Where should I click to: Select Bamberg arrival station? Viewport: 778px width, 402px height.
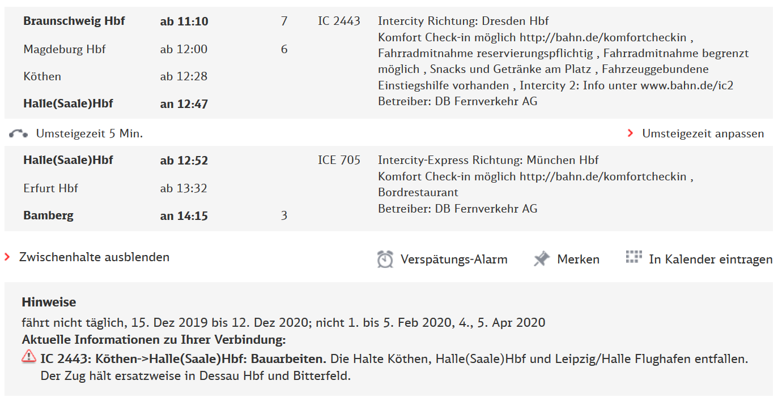click(48, 215)
